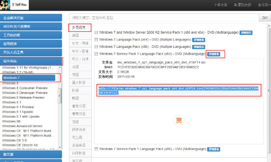Select Windows 8.1 with Update entry

pos(21,116)
